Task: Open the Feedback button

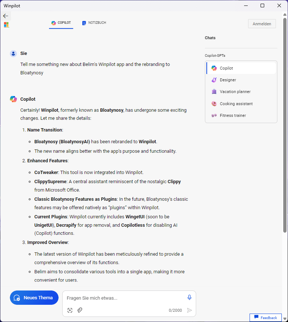Action: 266,318
